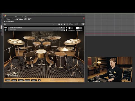The image size is (135, 101).
Task: Click the automation enable icon under Auto
Action: (26, 18)
